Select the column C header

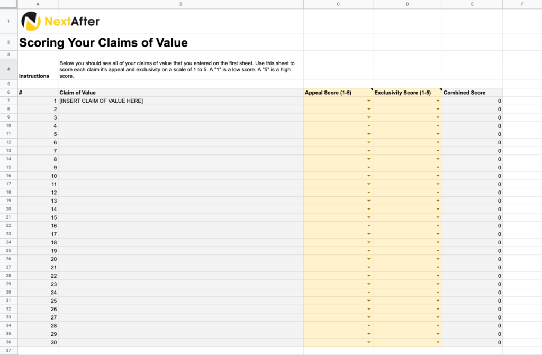click(x=338, y=4)
